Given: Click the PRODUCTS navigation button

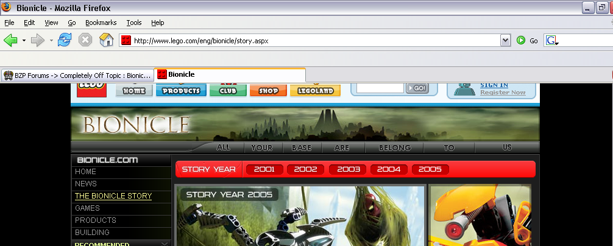Looking at the screenshot, I should tap(181, 90).
